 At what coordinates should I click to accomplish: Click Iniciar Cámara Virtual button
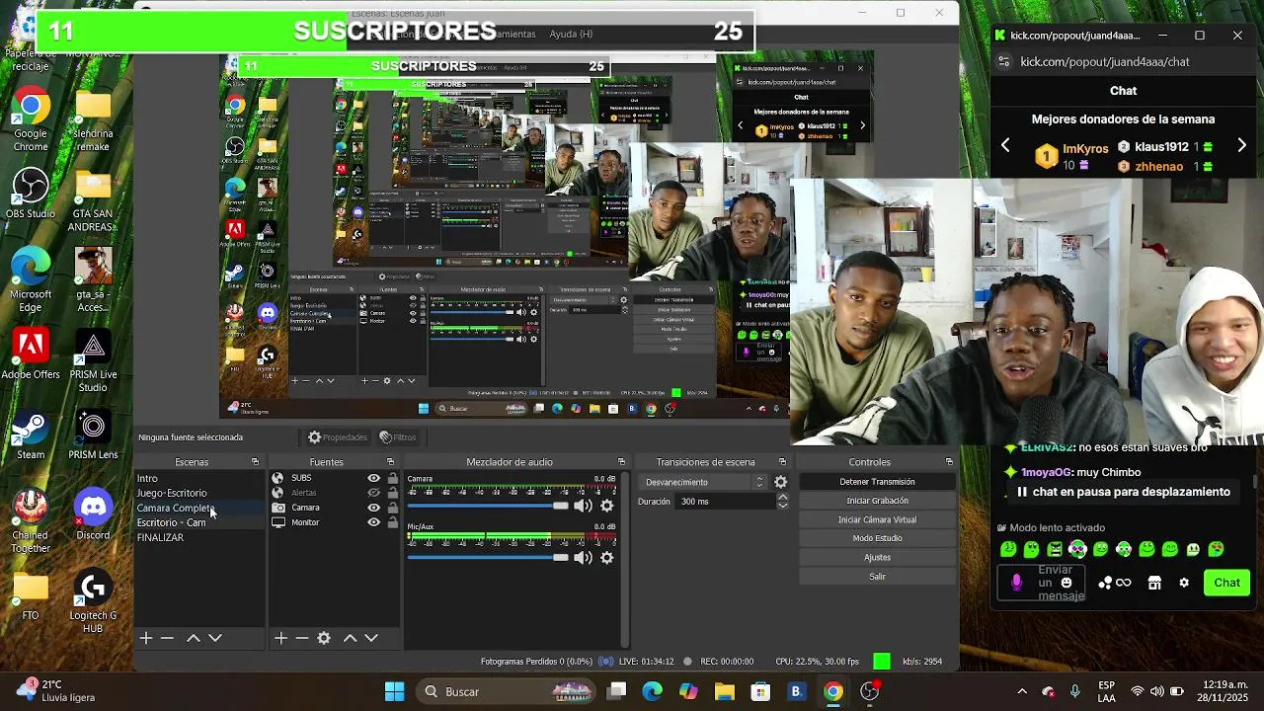[x=877, y=519]
